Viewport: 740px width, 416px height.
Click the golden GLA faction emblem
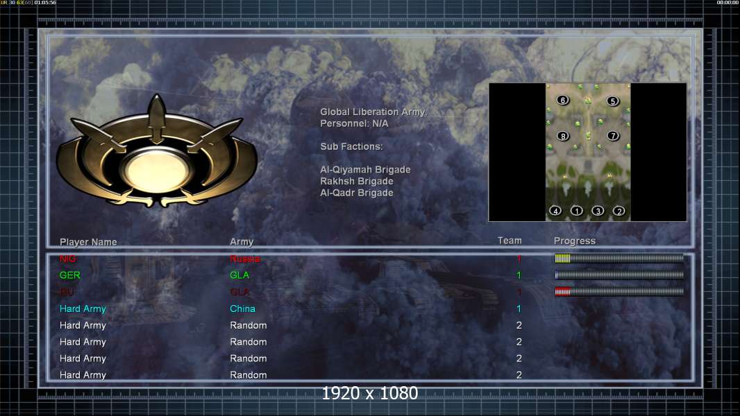tap(157, 152)
